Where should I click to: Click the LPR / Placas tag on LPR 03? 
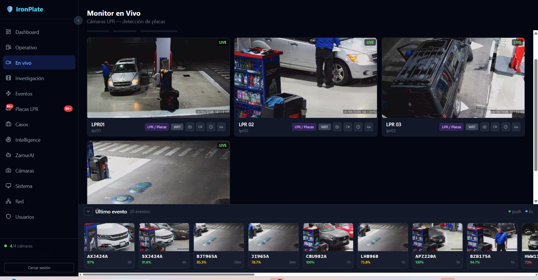pos(451,127)
